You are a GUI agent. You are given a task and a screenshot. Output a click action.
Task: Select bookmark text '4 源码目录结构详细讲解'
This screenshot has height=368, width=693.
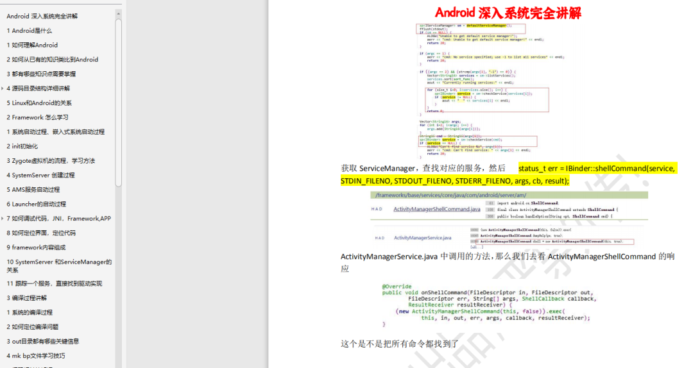tap(38, 88)
